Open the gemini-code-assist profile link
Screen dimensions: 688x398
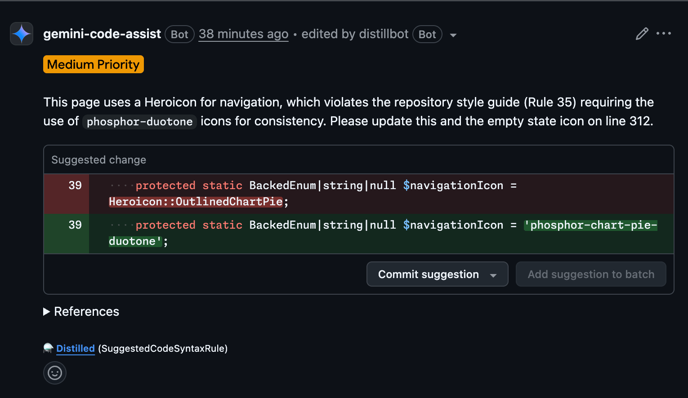102,34
